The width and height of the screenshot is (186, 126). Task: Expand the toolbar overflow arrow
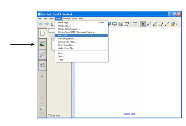pos(177,24)
